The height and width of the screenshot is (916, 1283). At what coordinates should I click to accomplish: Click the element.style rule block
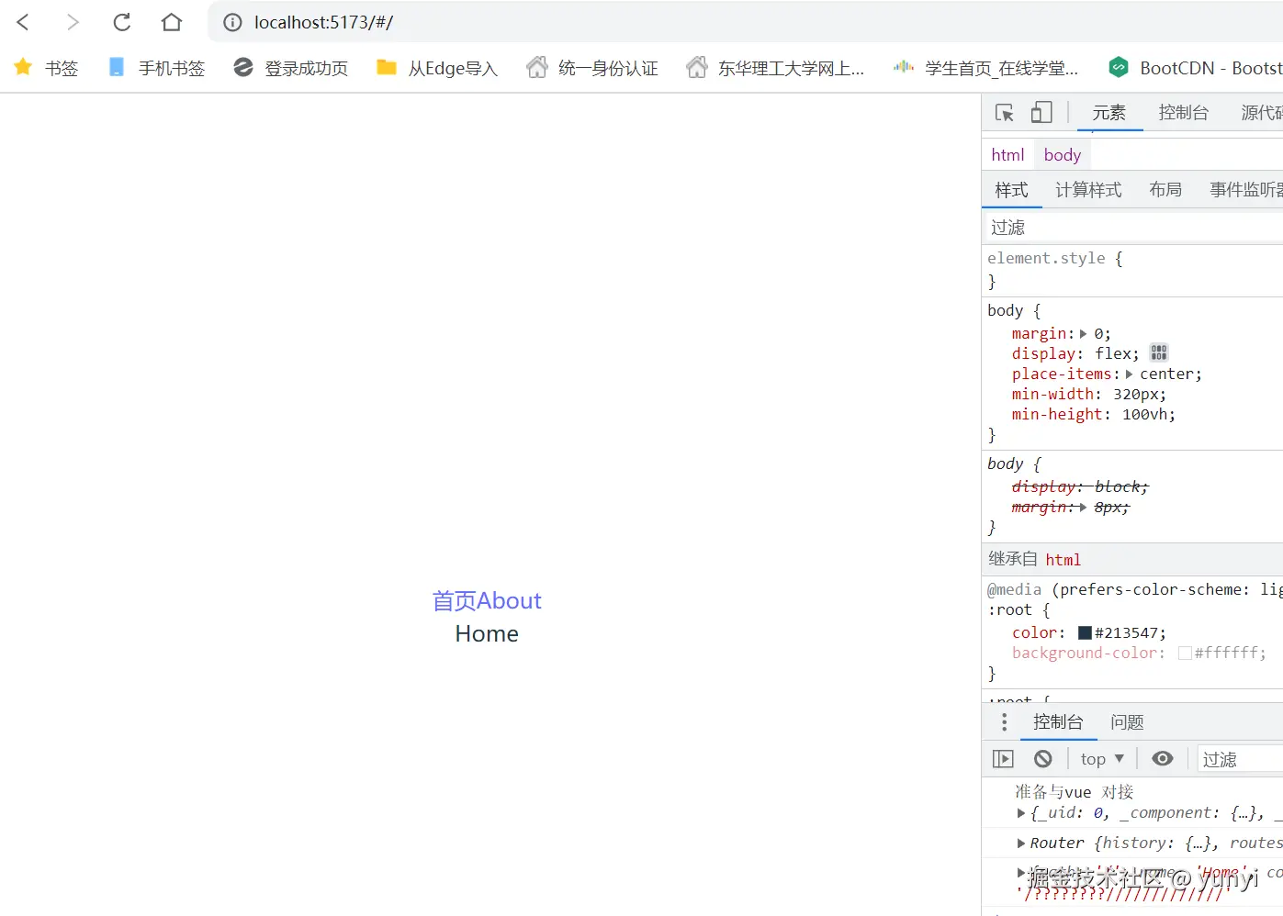tap(1132, 270)
